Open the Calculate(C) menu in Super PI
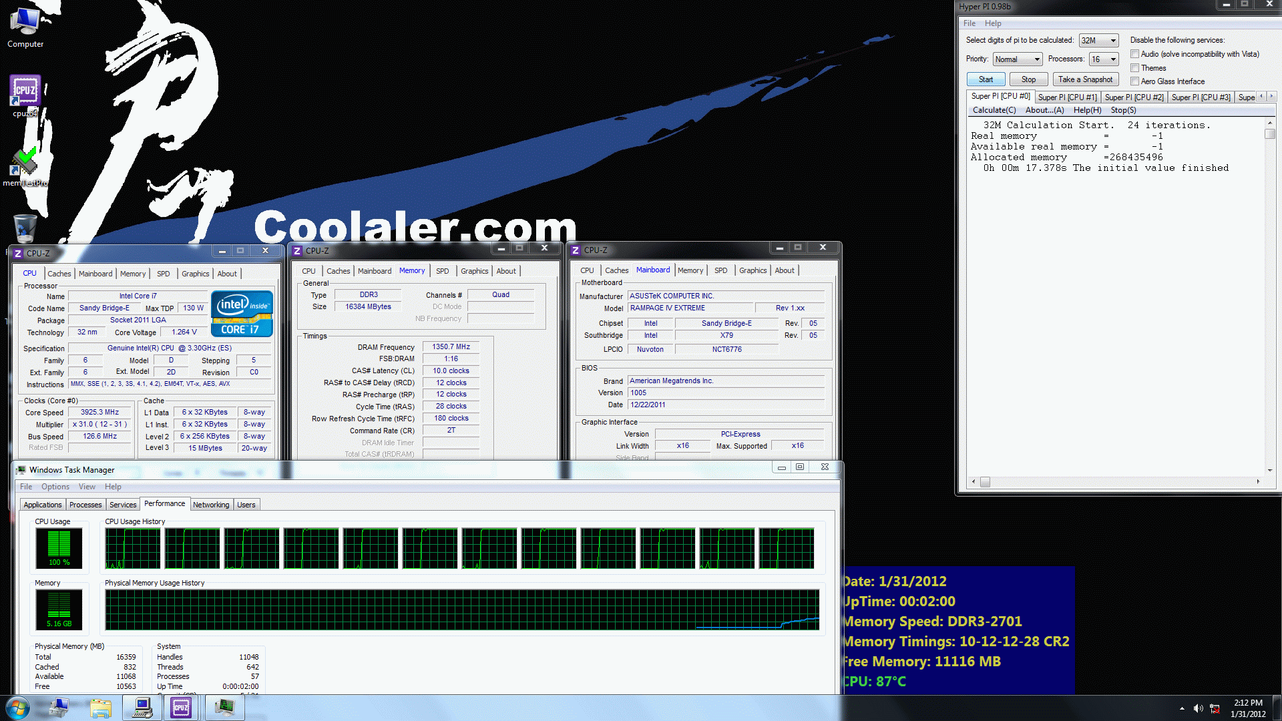1282x721 pixels. click(x=994, y=110)
